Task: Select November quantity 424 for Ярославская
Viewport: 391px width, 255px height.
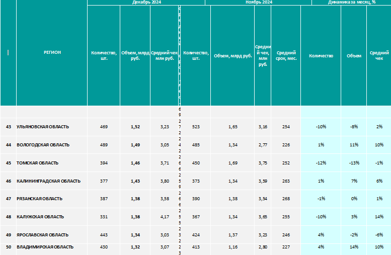Action: click(x=196, y=235)
